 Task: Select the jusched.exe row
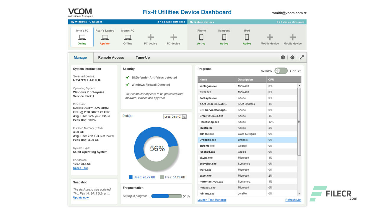pyautogui.click(x=247, y=152)
